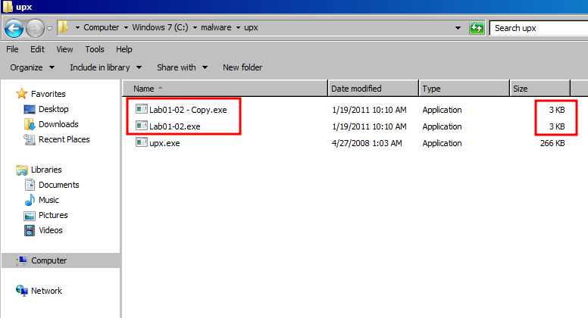
Task: Click the Lab01-02.exe filename
Action: (x=175, y=126)
